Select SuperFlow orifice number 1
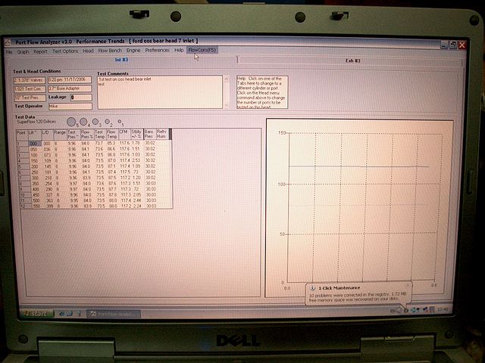 coord(120,121)
